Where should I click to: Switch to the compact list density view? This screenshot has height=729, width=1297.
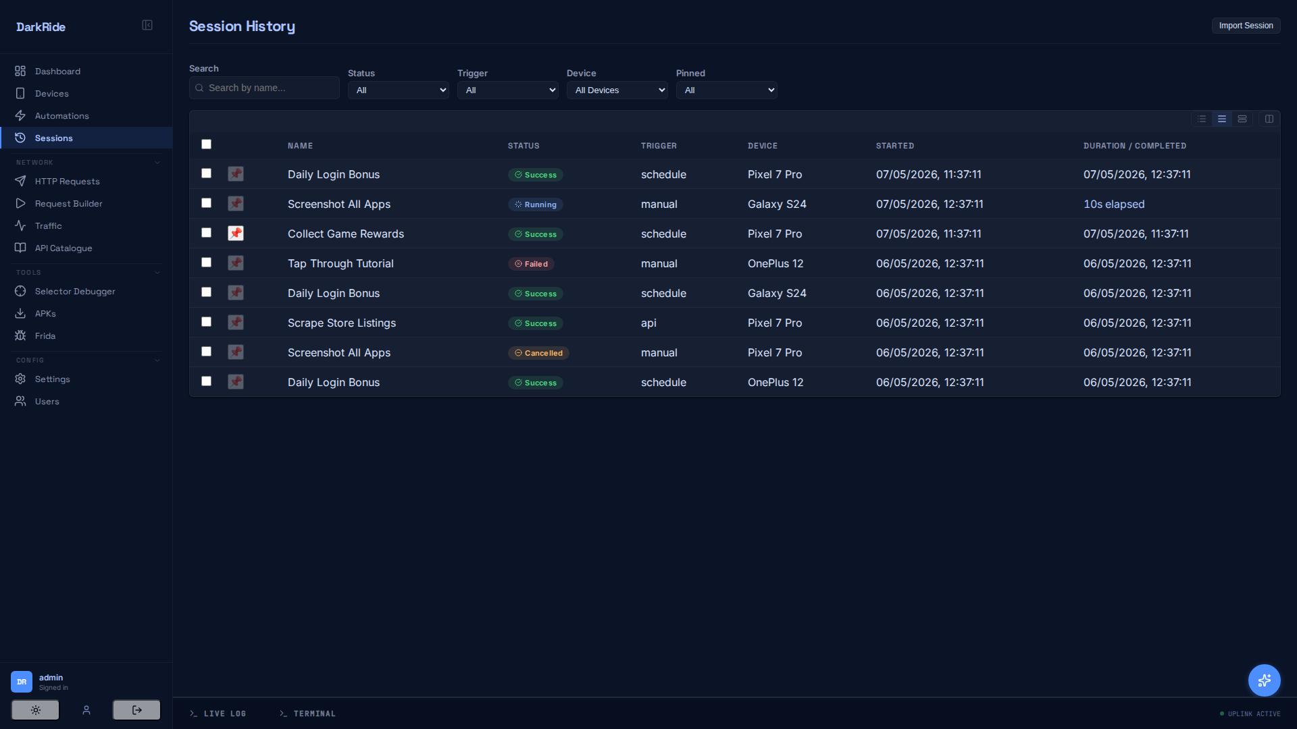(1202, 119)
